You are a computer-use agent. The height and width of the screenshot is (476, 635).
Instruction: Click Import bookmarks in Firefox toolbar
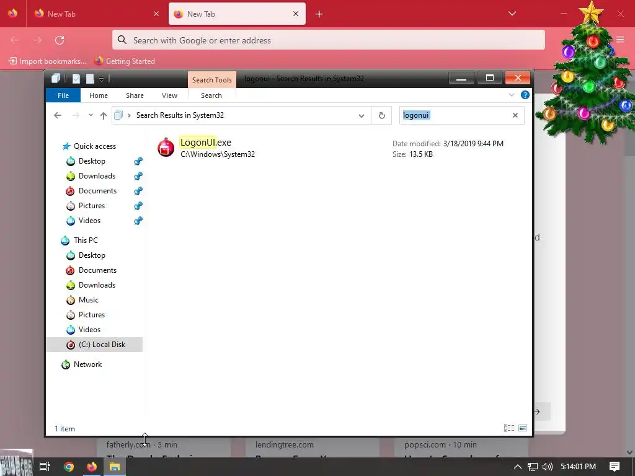tap(47, 61)
